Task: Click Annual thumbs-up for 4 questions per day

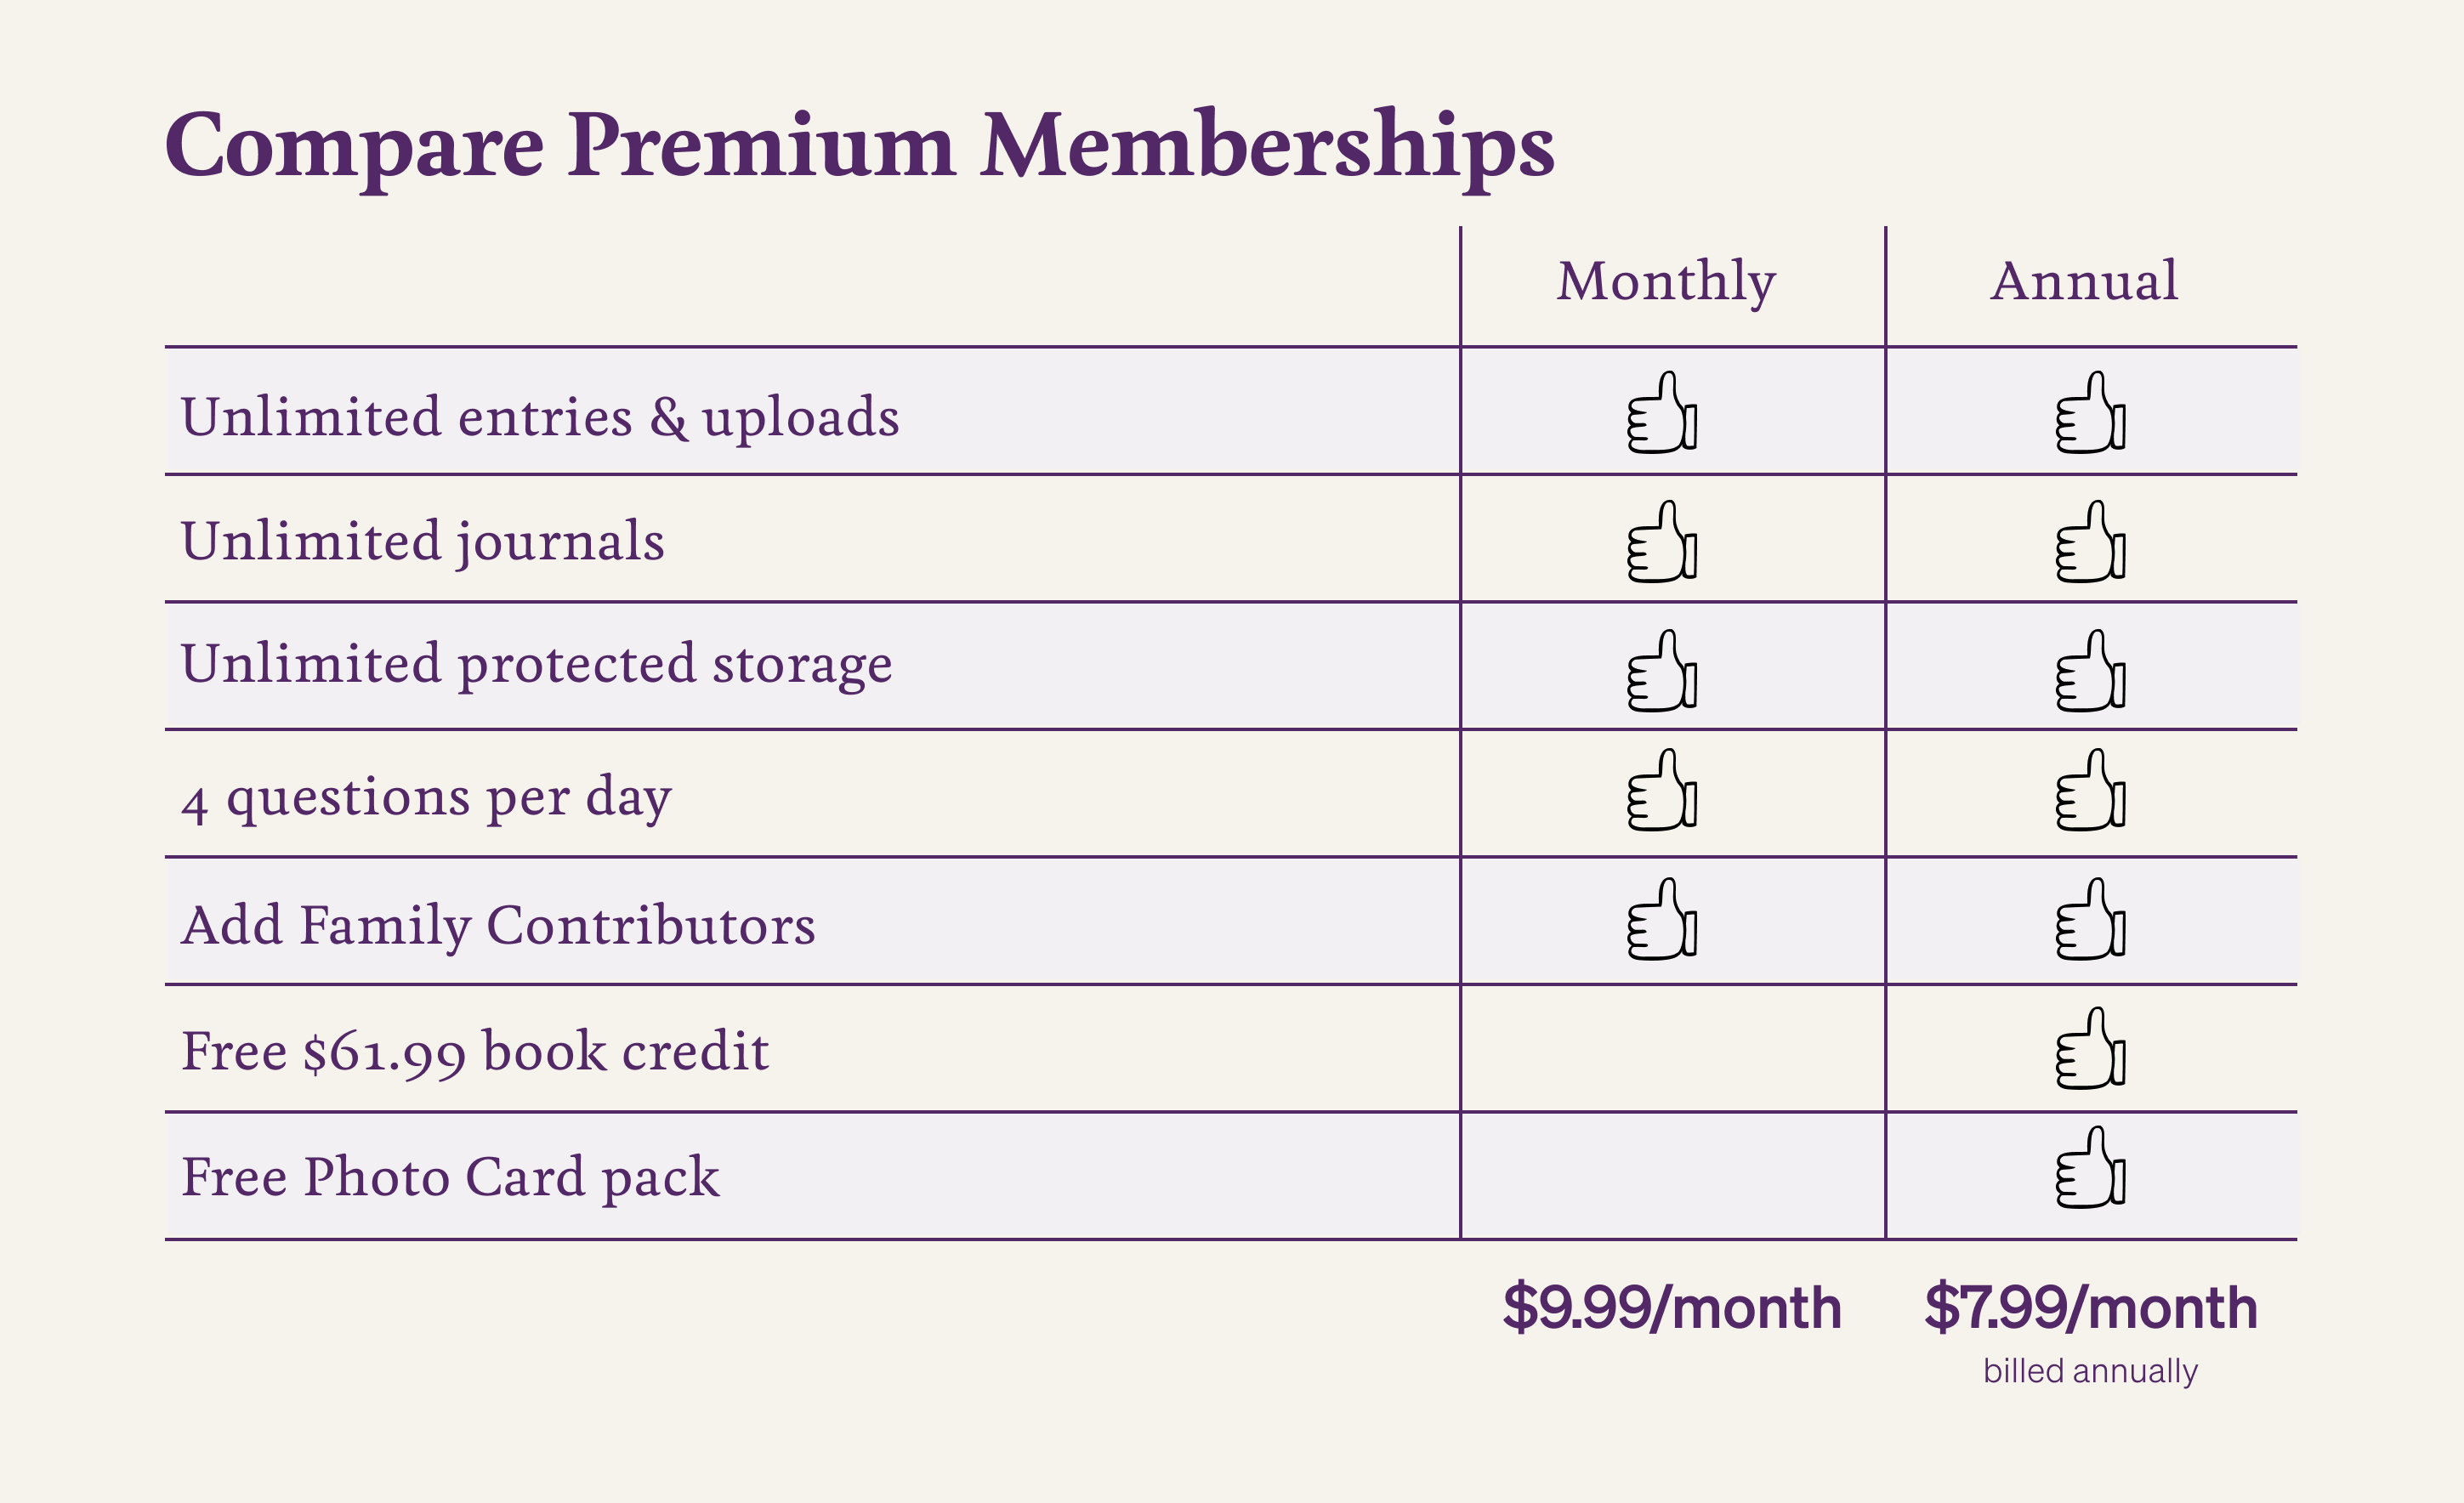Action: 2090,789
